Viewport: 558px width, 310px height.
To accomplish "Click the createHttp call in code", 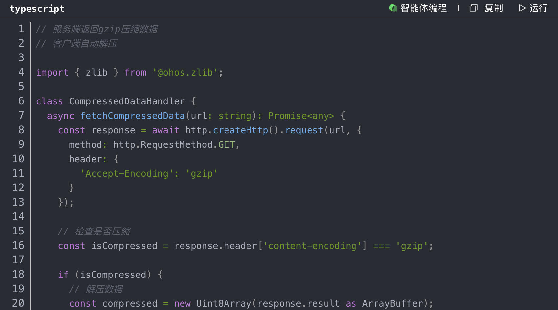I will click(x=240, y=130).
